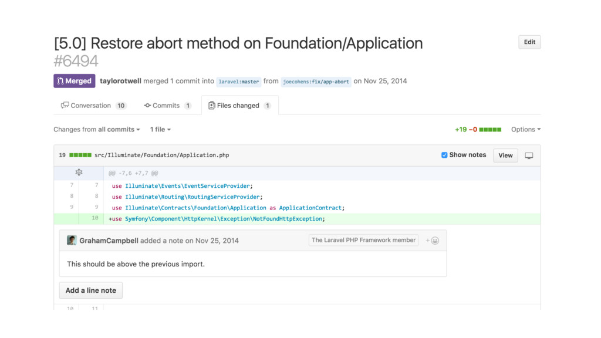
Task: Click the Commits tab commit icon
Action: tap(147, 106)
